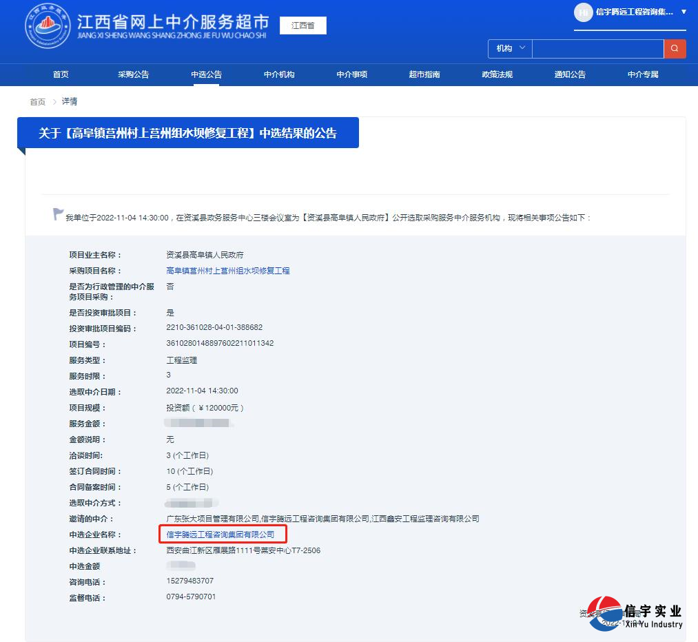Viewport: 698px width, 642px height.
Task: Select 中介专属 in the navigation bar
Action: (x=642, y=74)
